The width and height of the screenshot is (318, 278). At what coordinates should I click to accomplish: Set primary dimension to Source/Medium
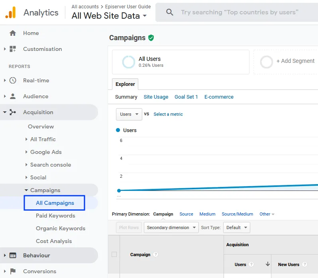237,214
